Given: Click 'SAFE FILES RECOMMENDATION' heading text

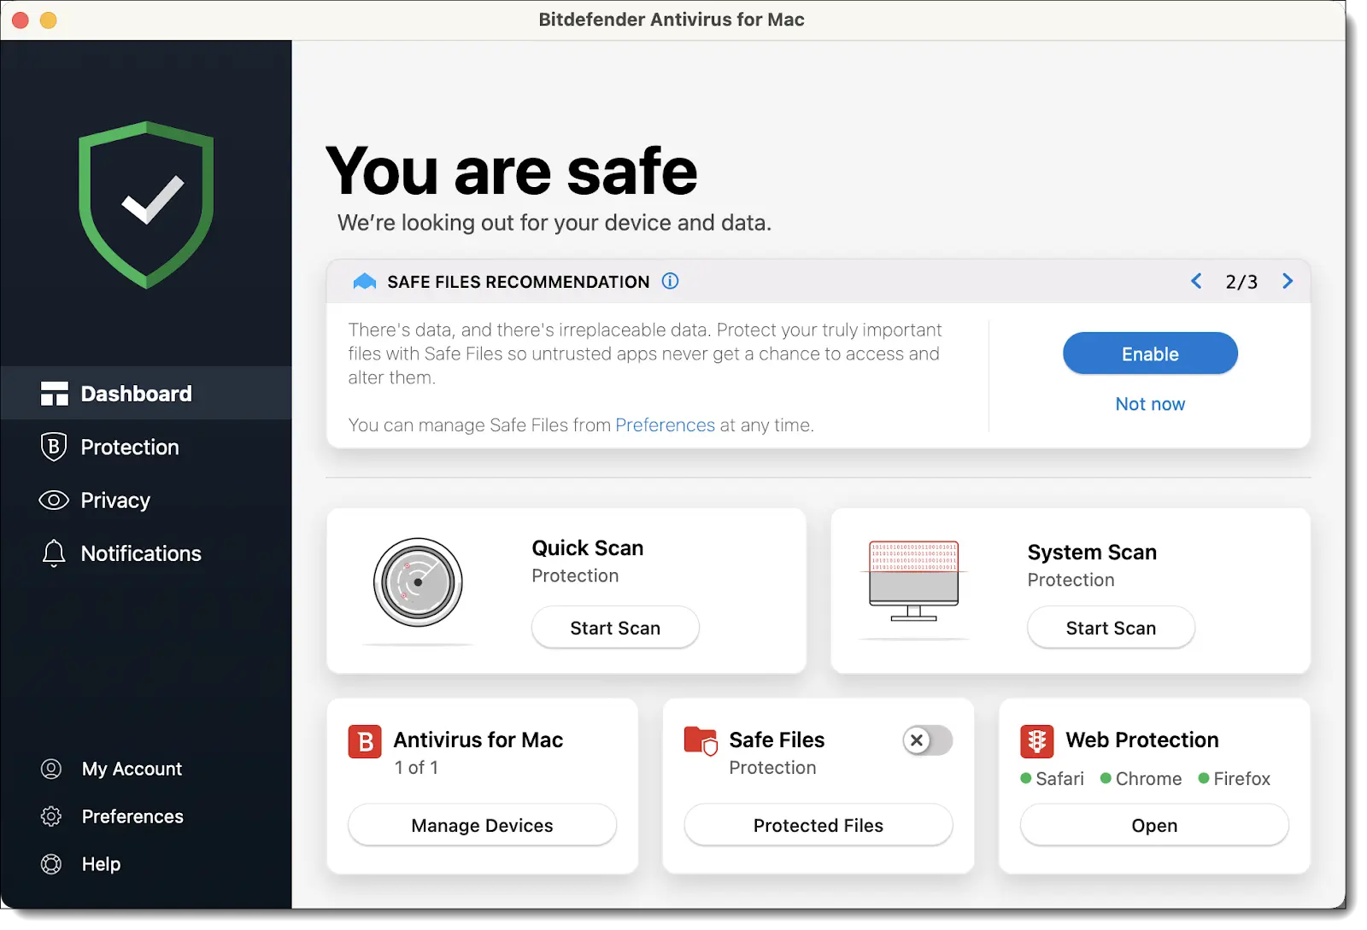Looking at the screenshot, I should (x=519, y=282).
